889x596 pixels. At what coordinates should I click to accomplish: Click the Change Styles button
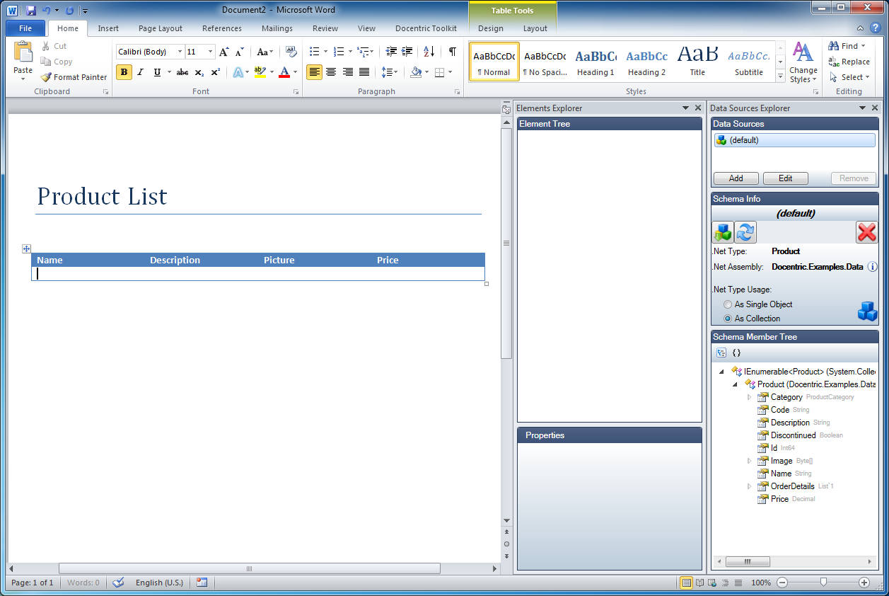tap(803, 63)
